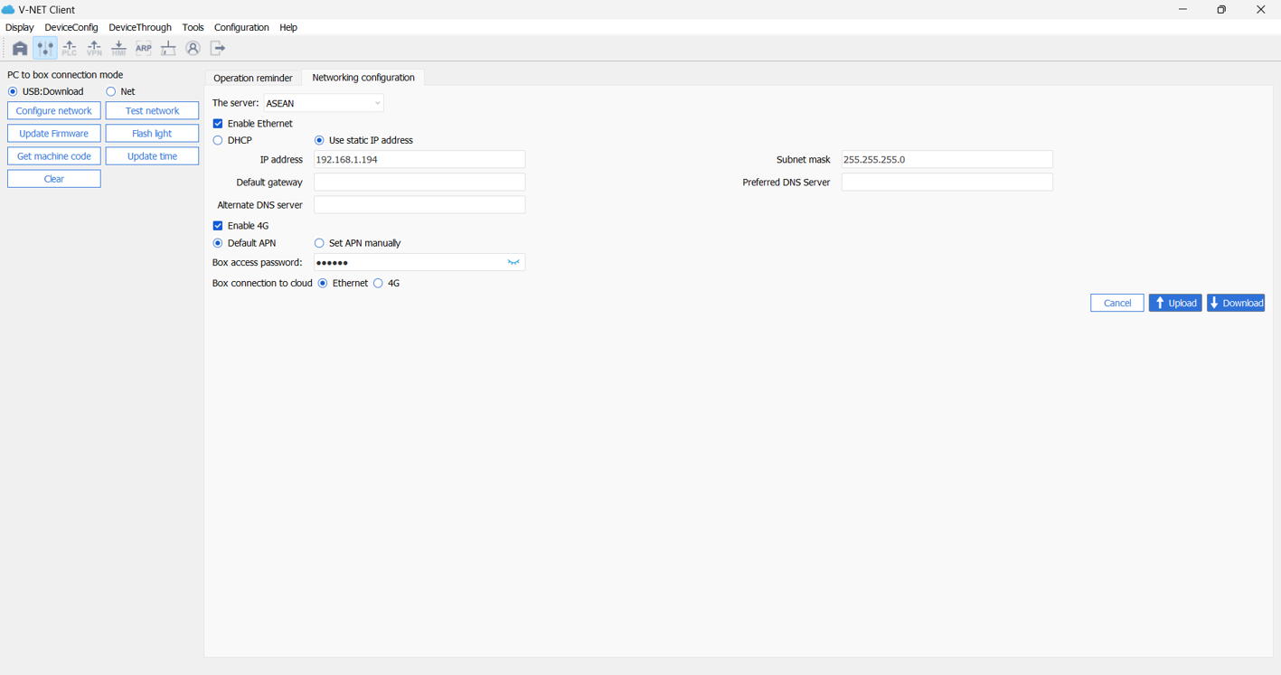
Task: Click the logout arrow toolbar icon
Action: (218, 49)
